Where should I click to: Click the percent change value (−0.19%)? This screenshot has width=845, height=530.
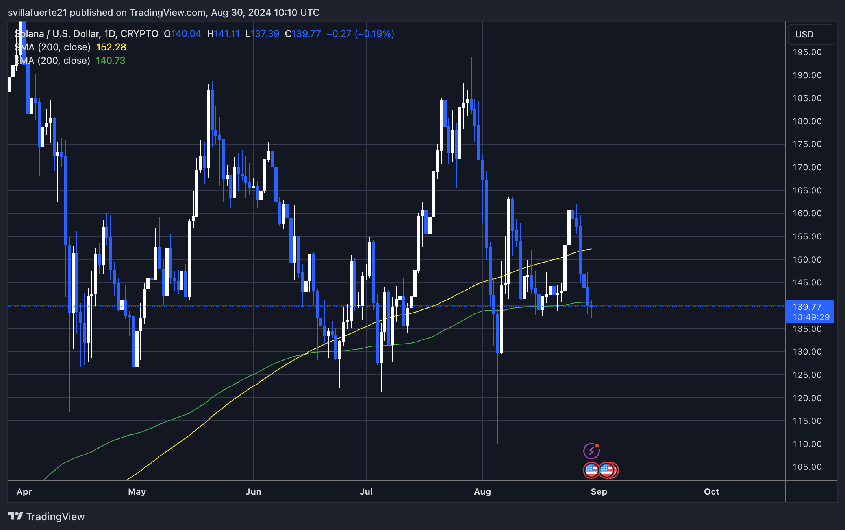coord(374,34)
